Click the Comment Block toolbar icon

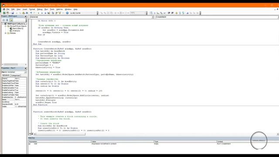point(180,13)
